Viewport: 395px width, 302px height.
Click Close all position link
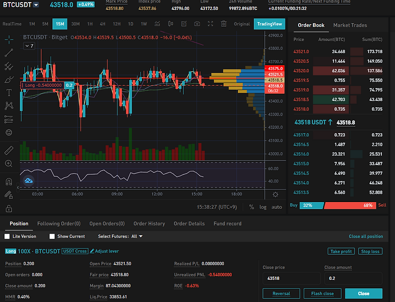click(366, 236)
